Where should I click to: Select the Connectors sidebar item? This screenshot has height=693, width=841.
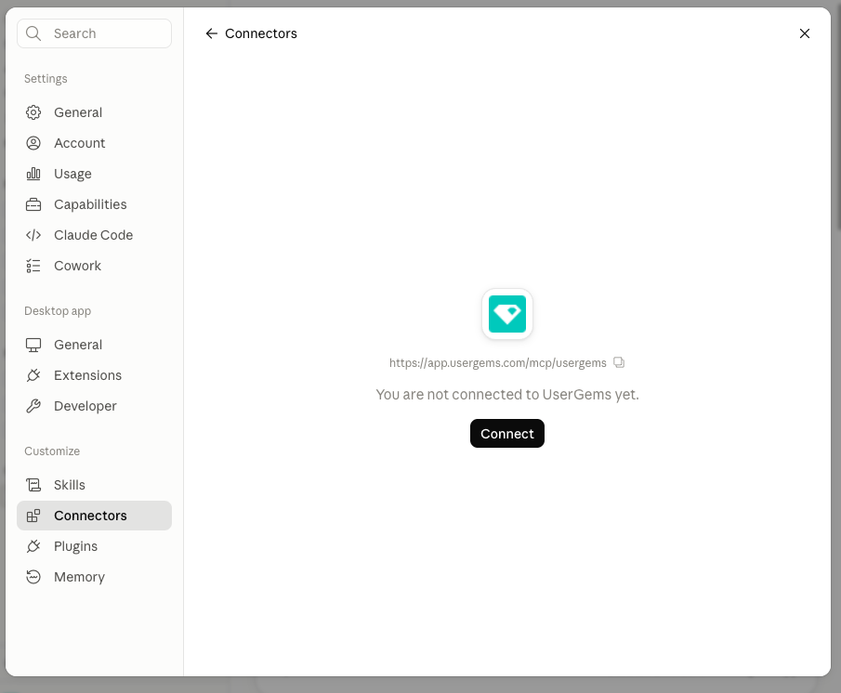tap(95, 516)
